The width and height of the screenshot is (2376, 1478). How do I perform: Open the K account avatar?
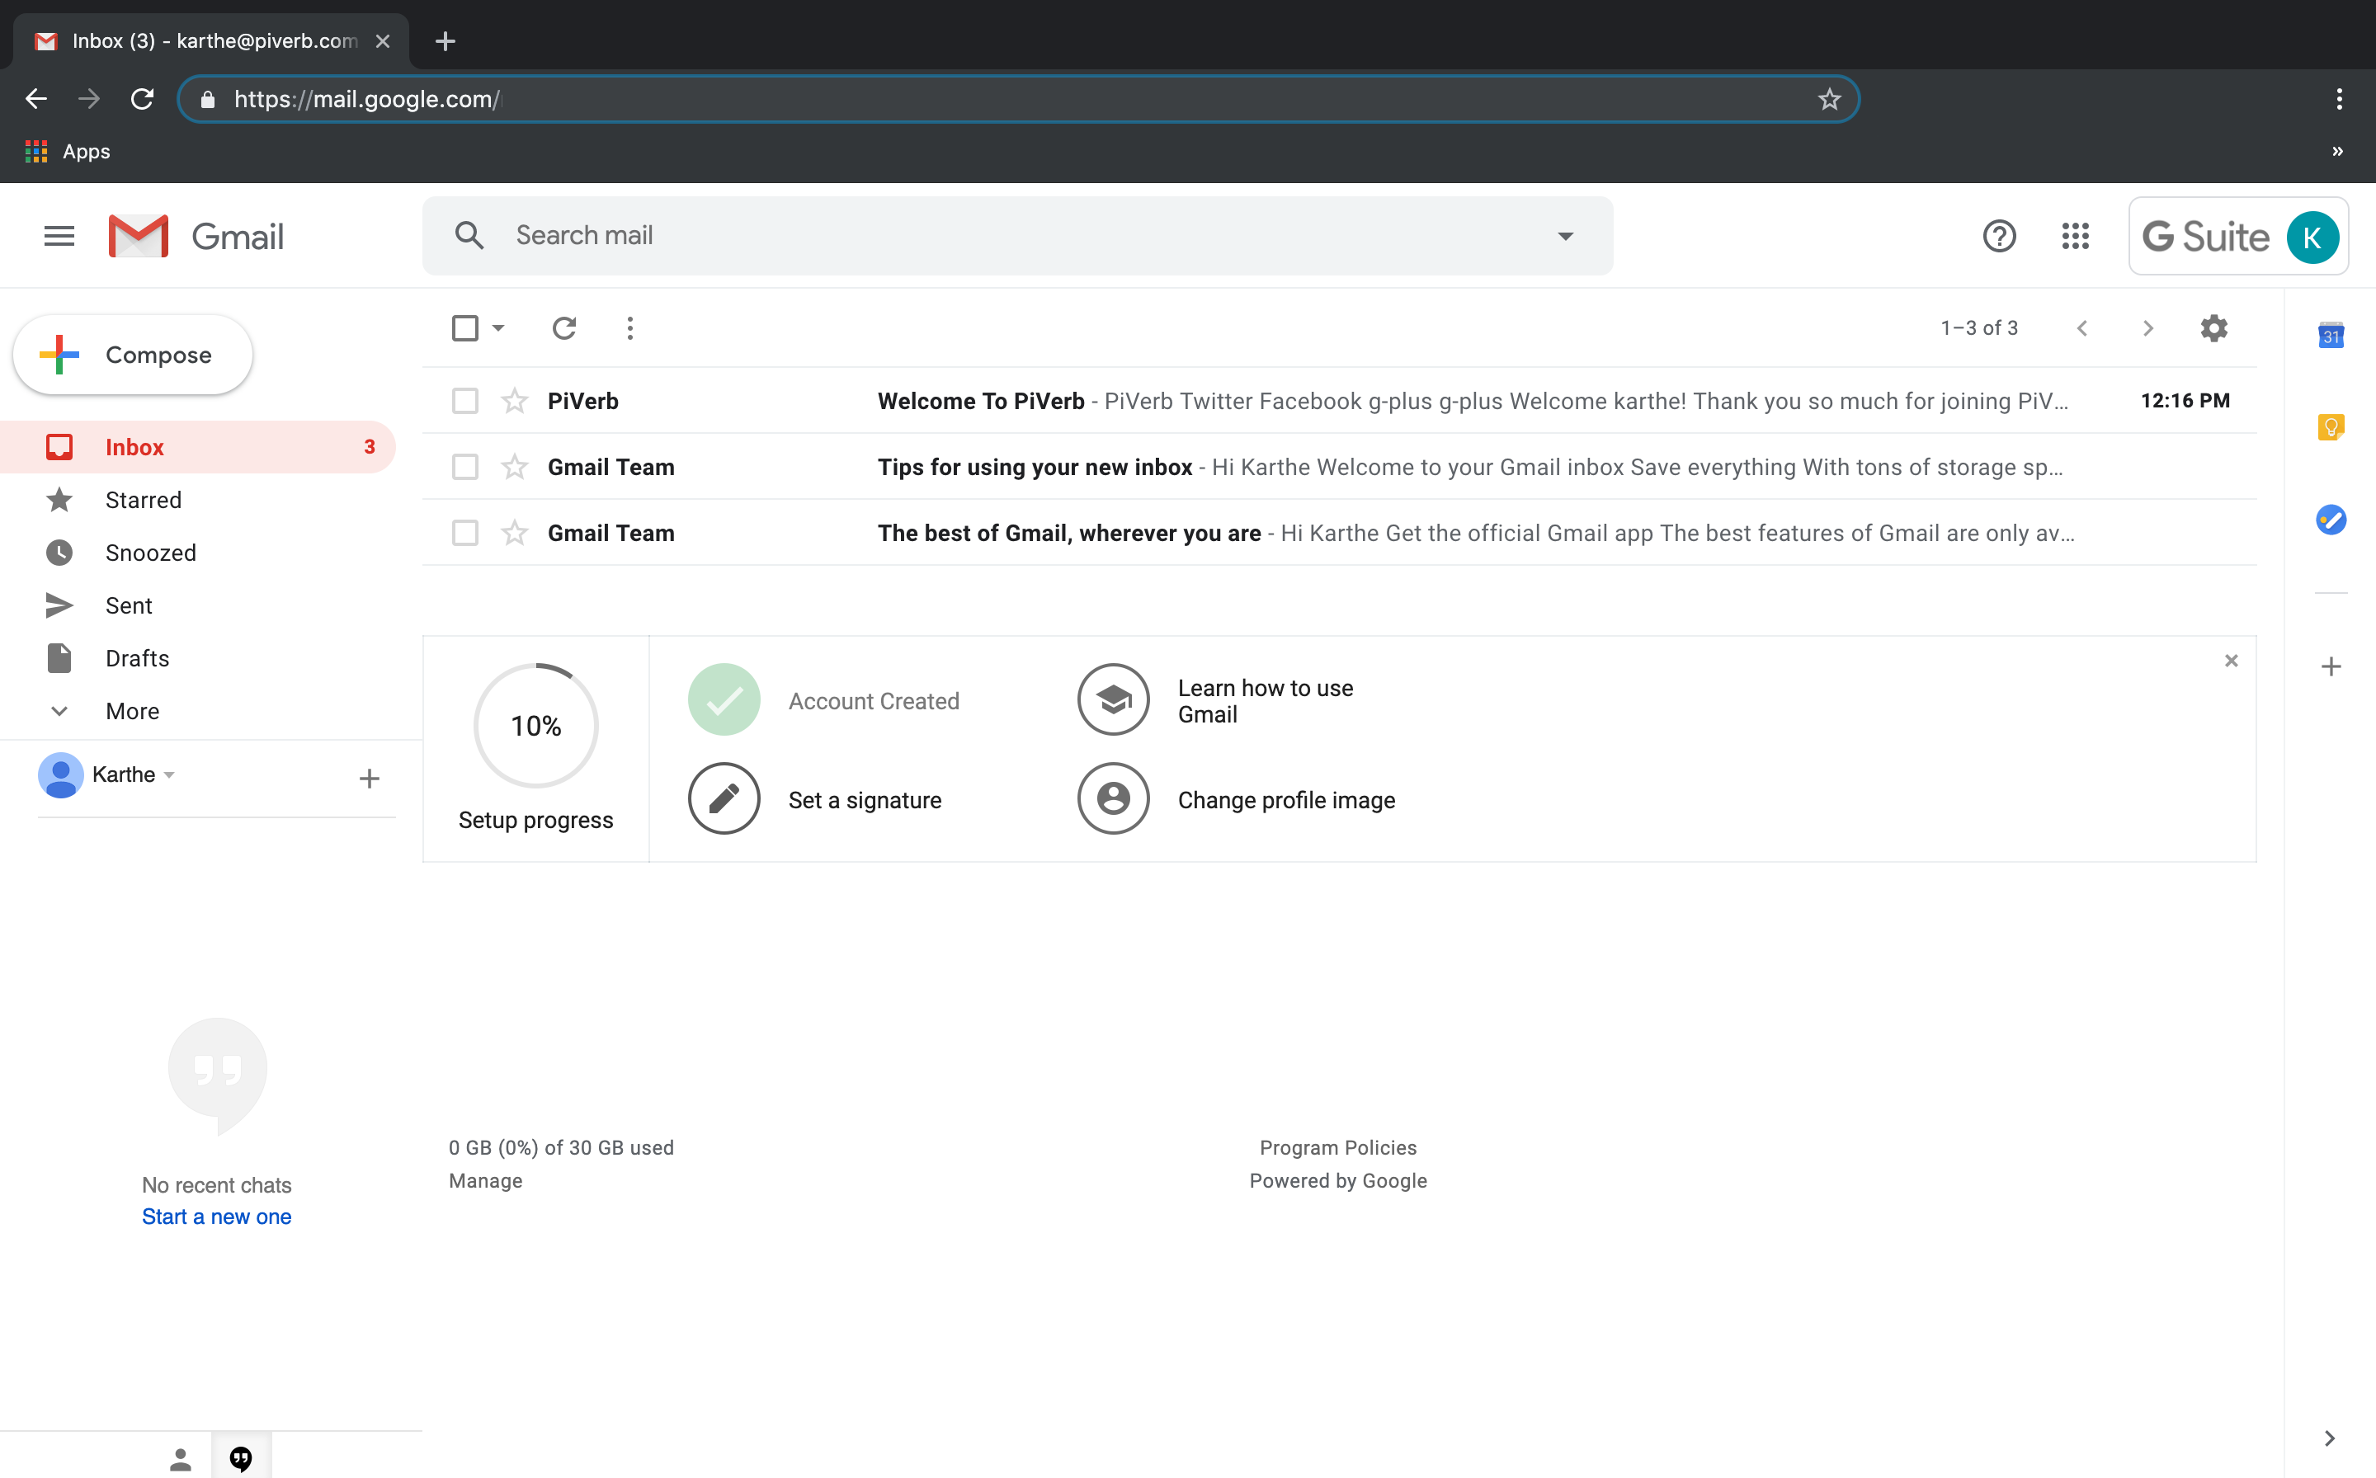2312,237
